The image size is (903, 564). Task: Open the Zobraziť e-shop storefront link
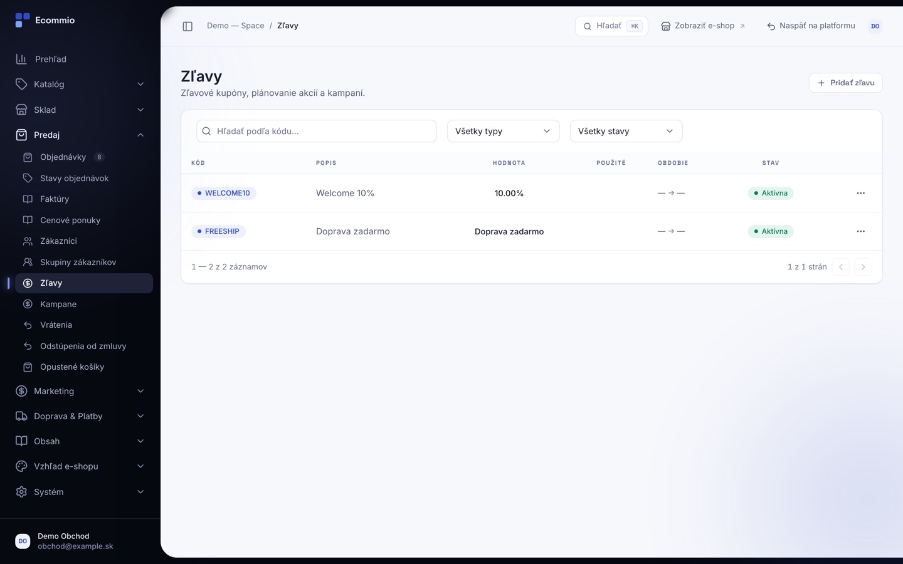point(703,26)
